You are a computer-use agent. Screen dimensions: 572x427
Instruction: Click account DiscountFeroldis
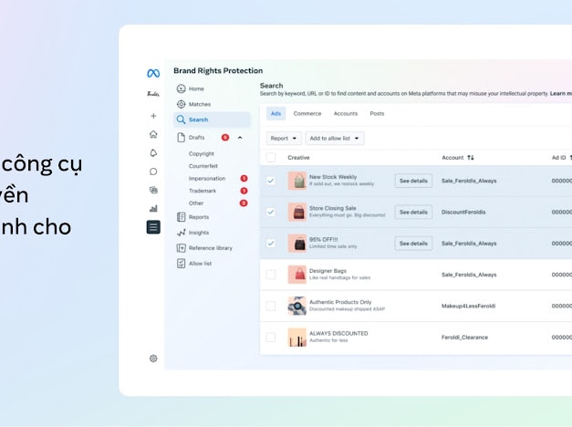463,212
